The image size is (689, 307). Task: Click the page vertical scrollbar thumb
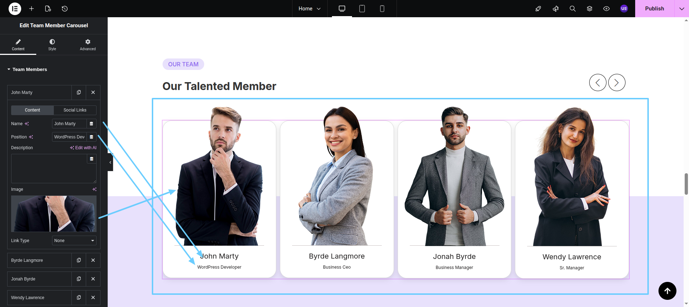click(x=686, y=184)
